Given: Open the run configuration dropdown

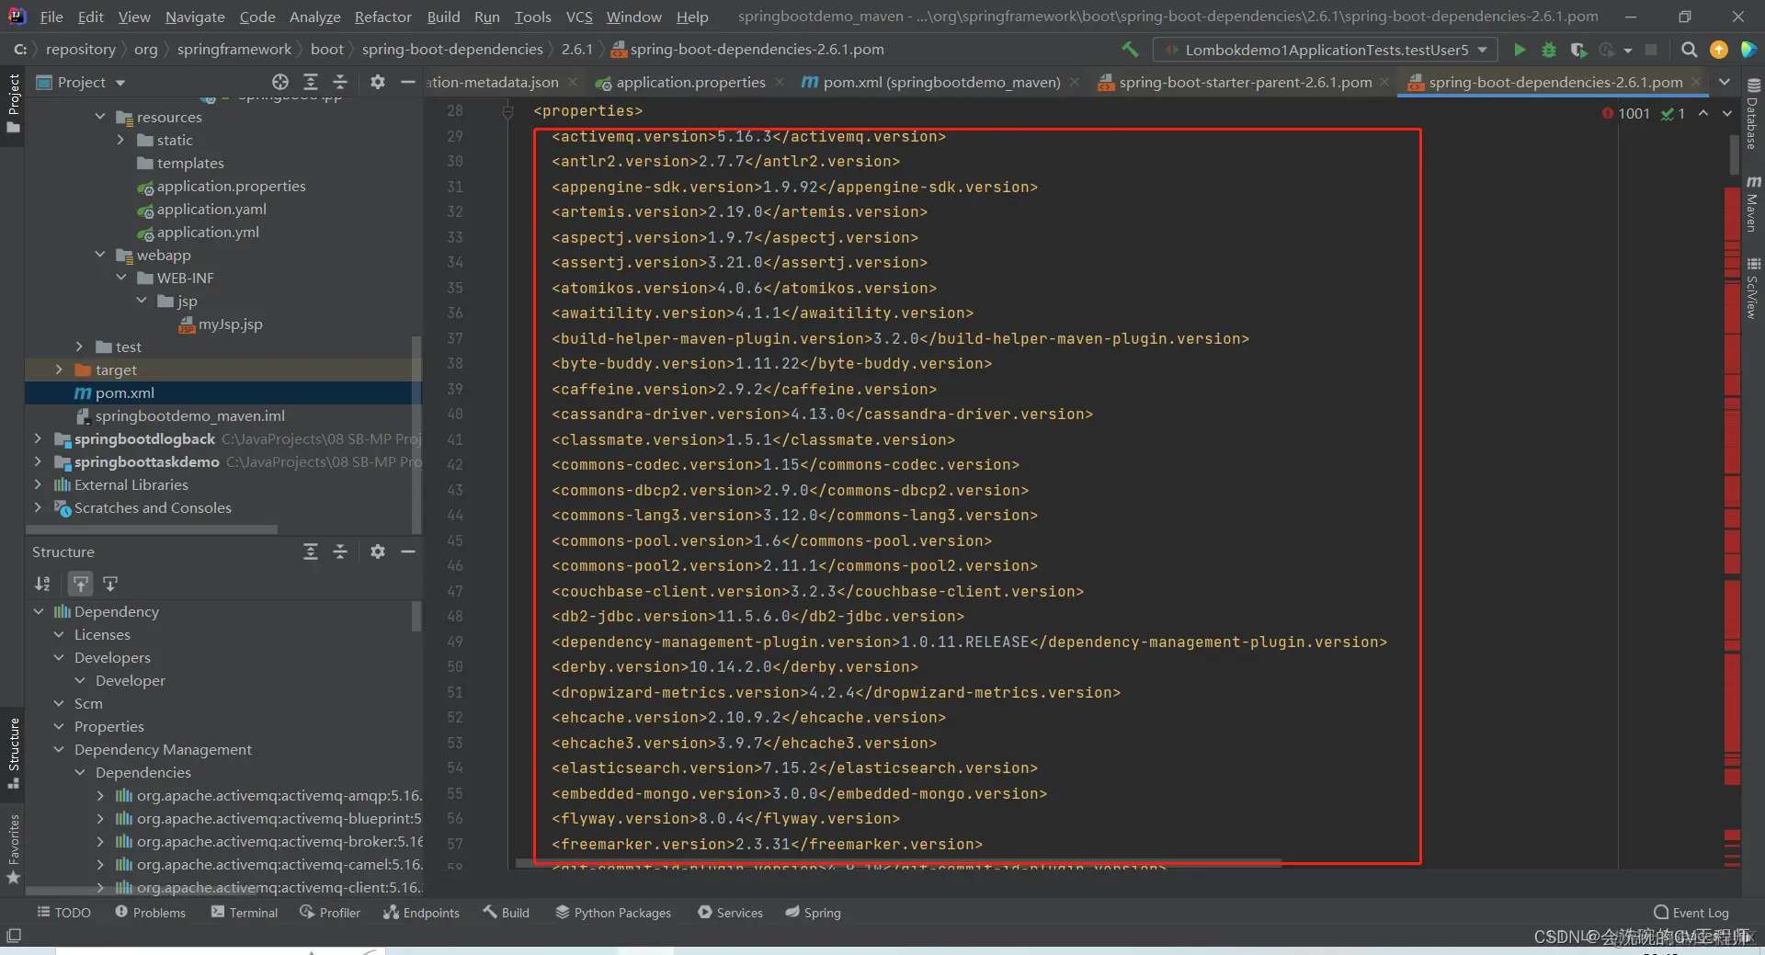Looking at the screenshot, I should 1326,50.
